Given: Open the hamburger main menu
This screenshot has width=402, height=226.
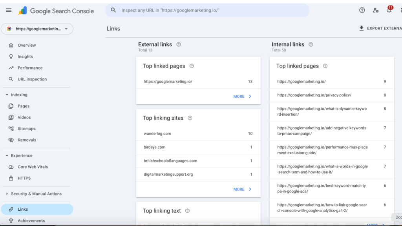Looking at the screenshot, I should click(9, 10).
